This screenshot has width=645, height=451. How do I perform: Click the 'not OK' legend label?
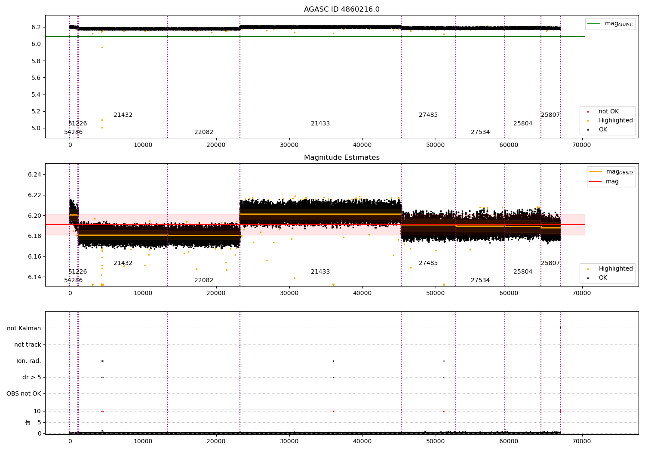pyautogui.click(x=608, y=112)
